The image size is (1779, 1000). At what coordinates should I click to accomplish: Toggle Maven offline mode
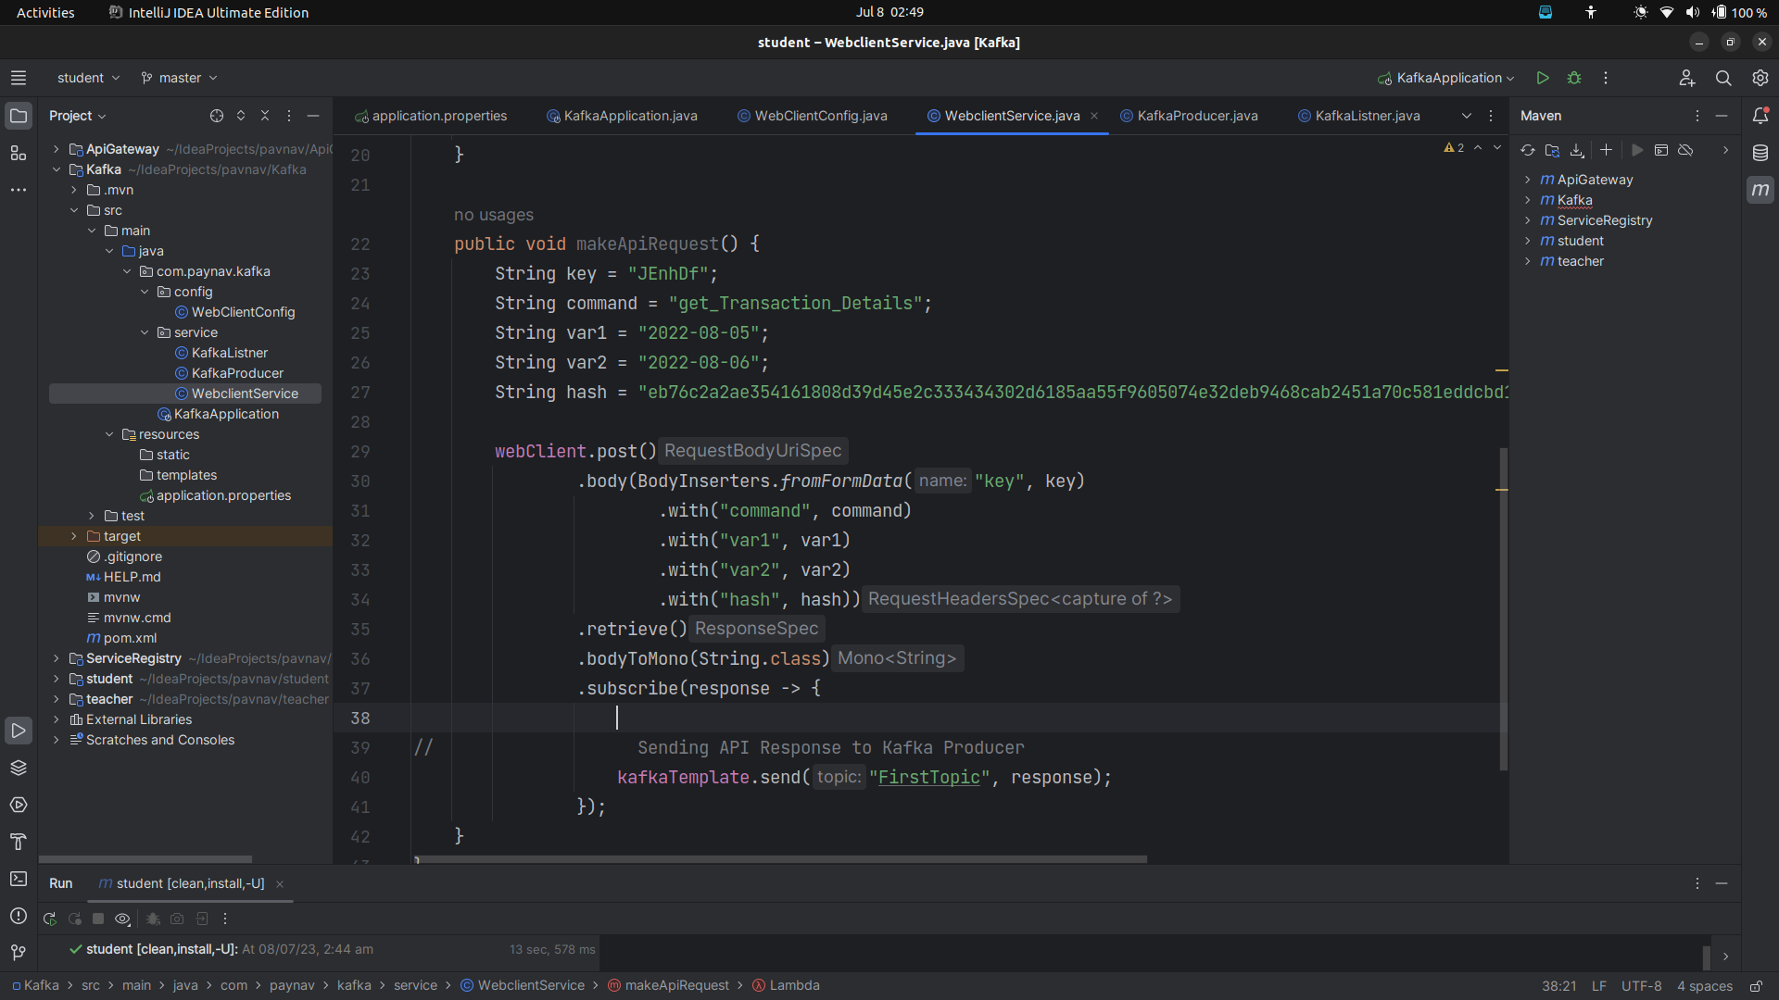click(1686, 150)
